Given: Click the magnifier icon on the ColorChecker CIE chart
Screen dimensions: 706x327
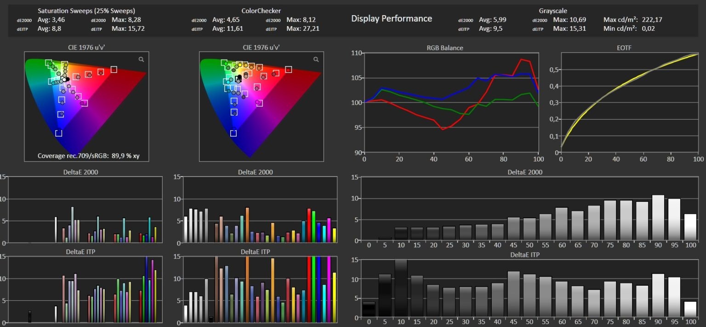Looking at the screenshot, I should coord(316,60).
